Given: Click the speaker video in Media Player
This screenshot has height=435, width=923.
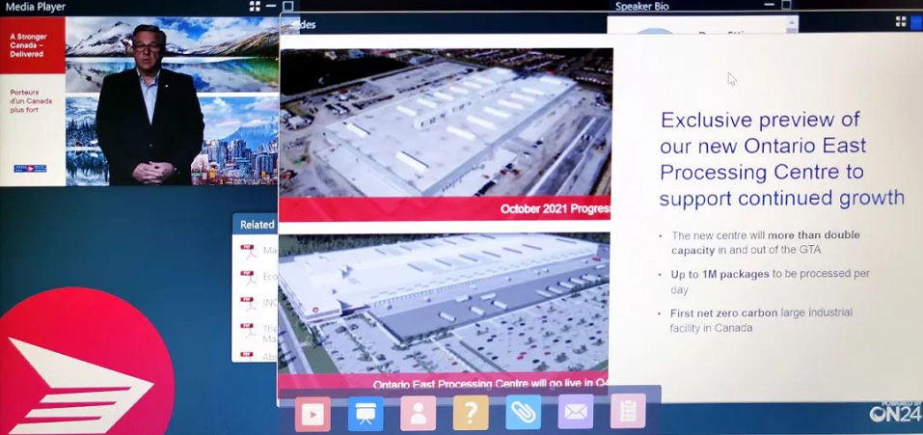Looking at the screenshot, I should [140, 101].
